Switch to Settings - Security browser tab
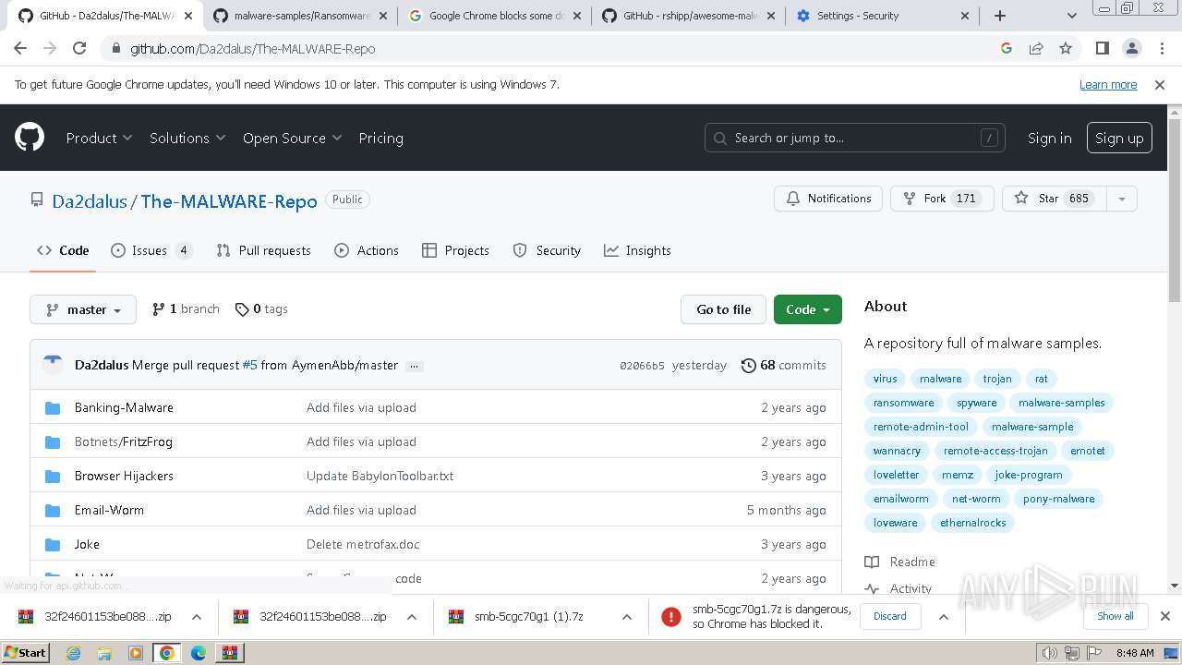 [x=882, y=16]
